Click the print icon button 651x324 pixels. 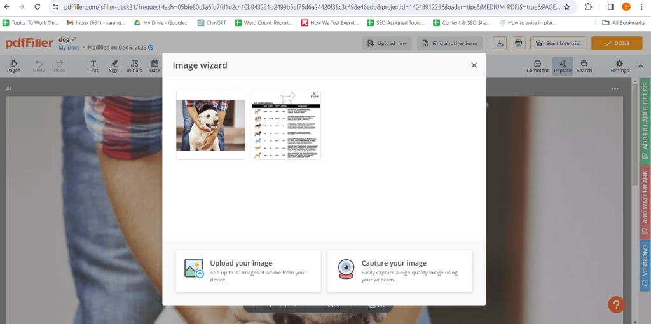coord(518,43)
